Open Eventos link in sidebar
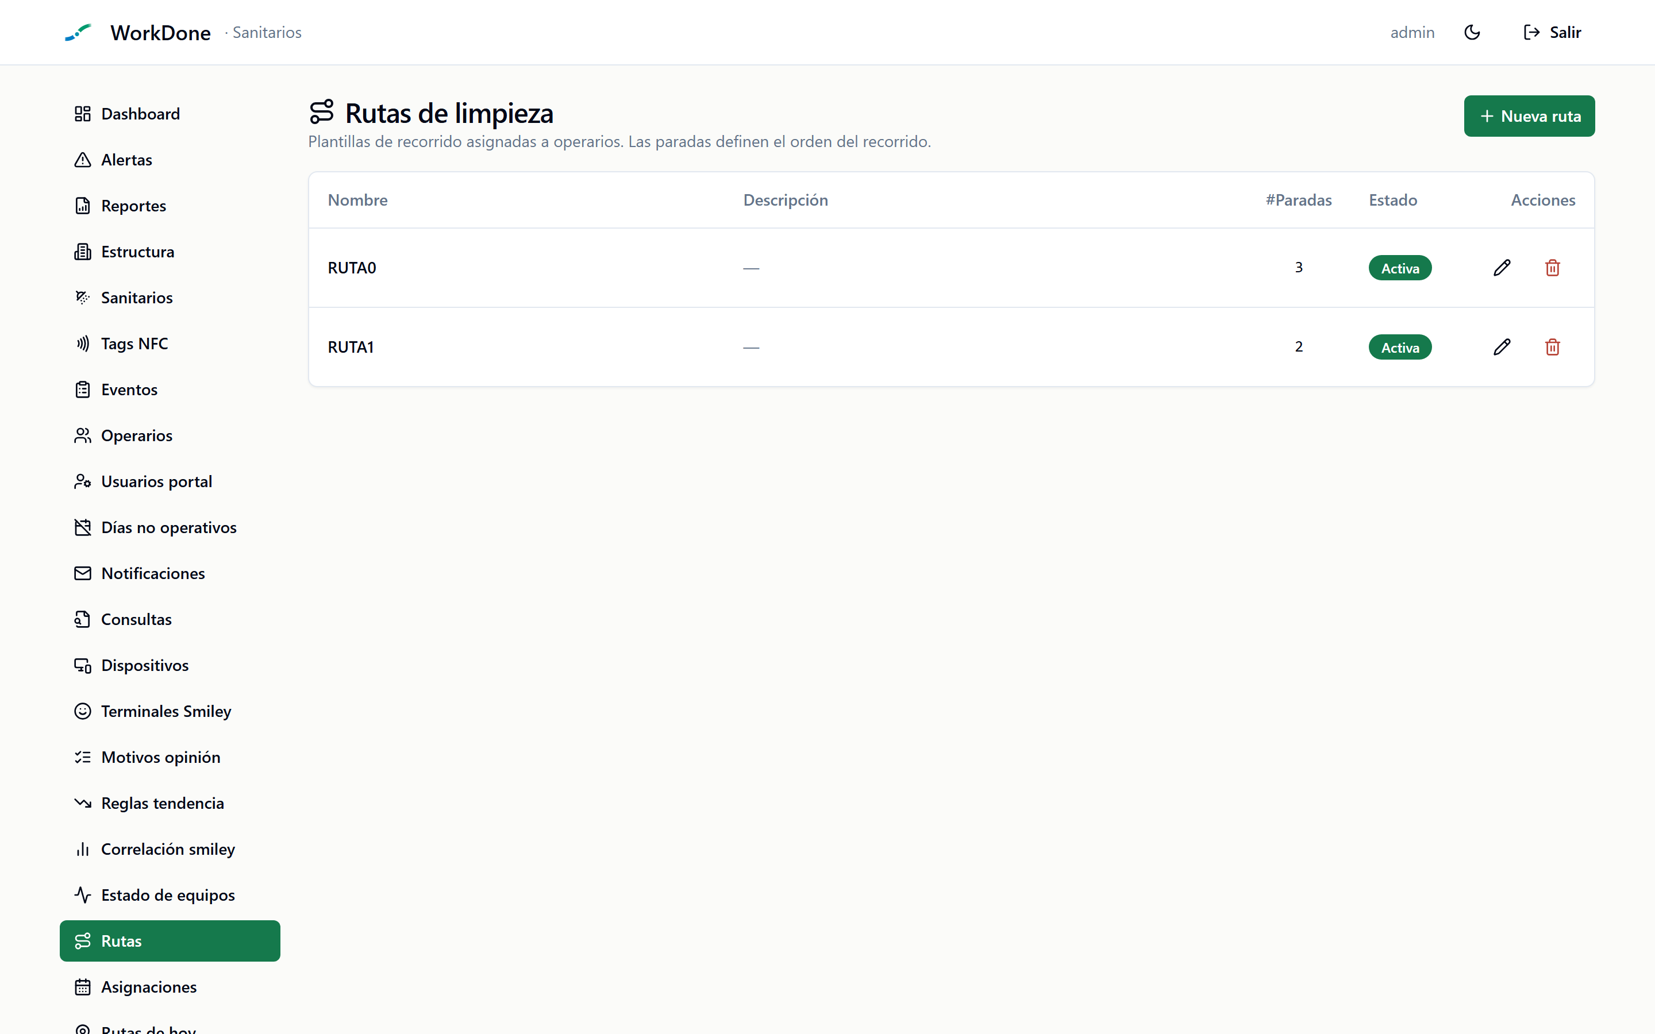Image resolution: width=1655 pixels, height=1034 pixels. pos(170,390)
